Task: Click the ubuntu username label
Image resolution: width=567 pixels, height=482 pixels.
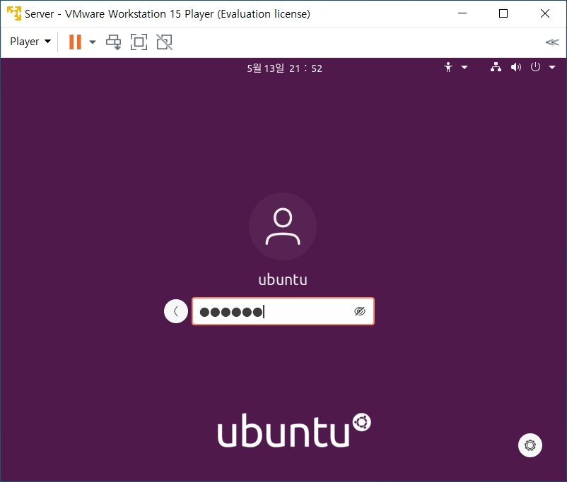Action: (x=283, y=279)
